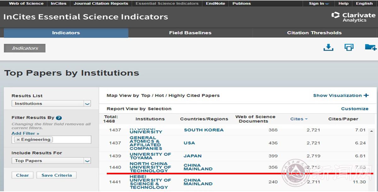This screenshot has width=378, height=192.
Task: Remove the Engineering filter tag
Action: click(18, 140)
